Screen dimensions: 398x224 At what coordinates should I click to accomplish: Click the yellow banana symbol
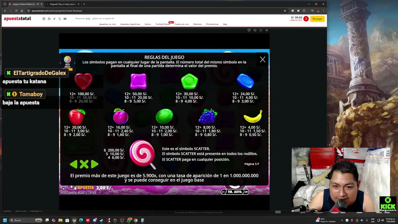(x=253, y=116)
